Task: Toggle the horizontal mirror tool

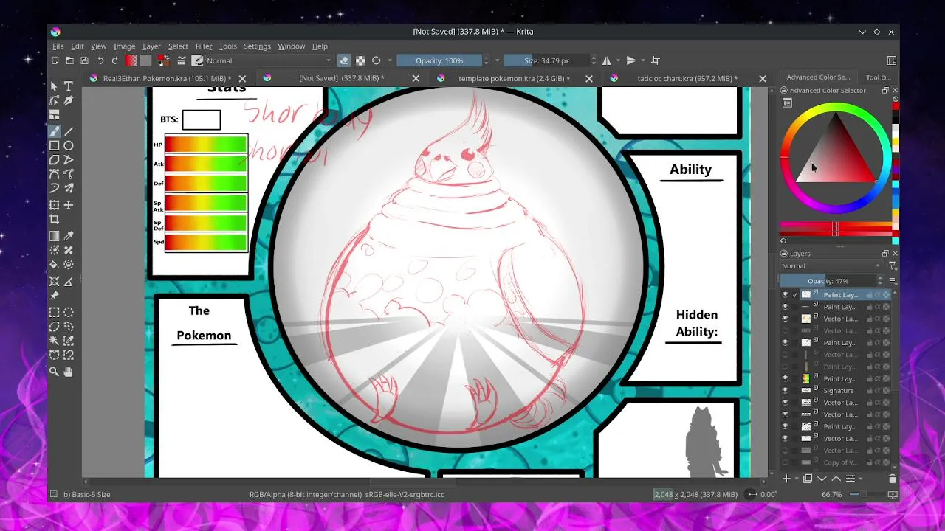Action: (x=607, y=60)
